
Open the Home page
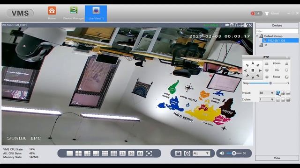(52, 13)
